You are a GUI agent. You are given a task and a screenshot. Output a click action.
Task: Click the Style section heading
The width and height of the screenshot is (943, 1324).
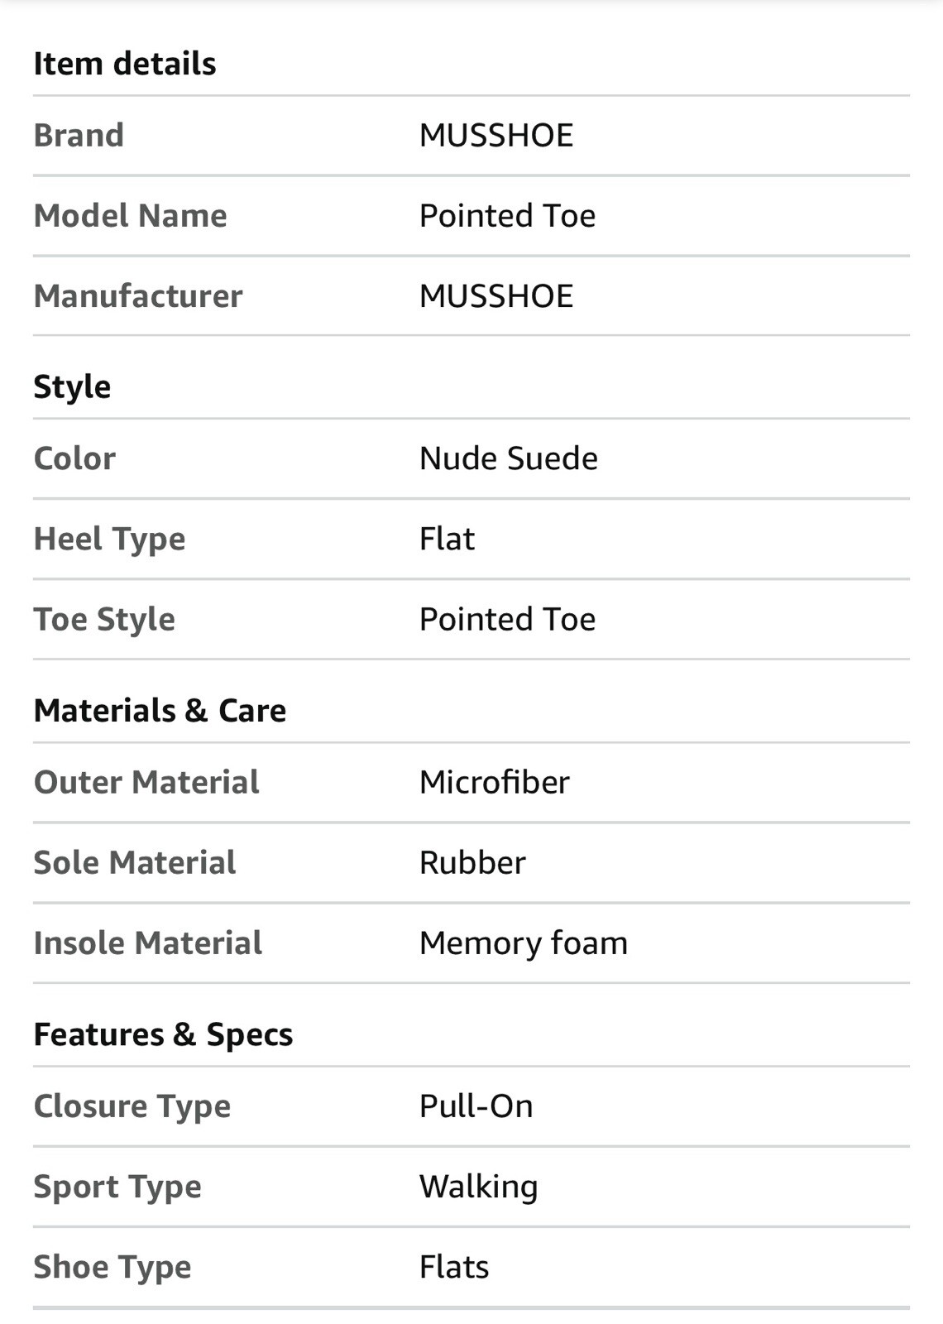click(72, 387)
